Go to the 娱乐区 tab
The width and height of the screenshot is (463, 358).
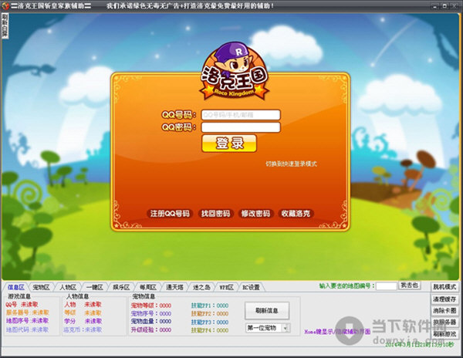121,287
